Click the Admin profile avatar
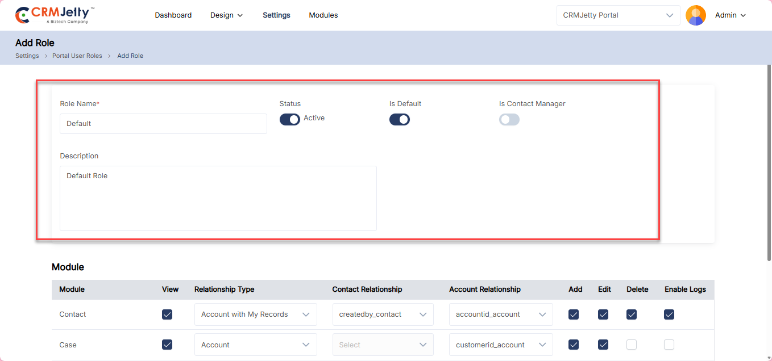Screen dimensions: 772x361 (695, 15)
